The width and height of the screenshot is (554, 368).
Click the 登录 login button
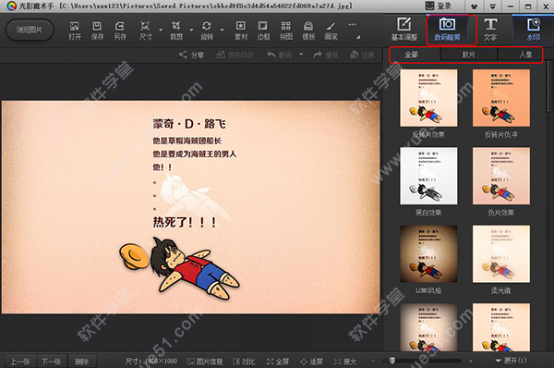click(439, 6)
